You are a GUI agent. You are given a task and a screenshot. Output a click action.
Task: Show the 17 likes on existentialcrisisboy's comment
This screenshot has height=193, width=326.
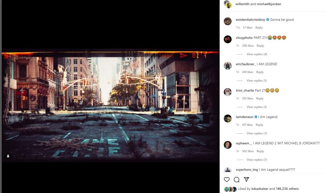point(248,28)
